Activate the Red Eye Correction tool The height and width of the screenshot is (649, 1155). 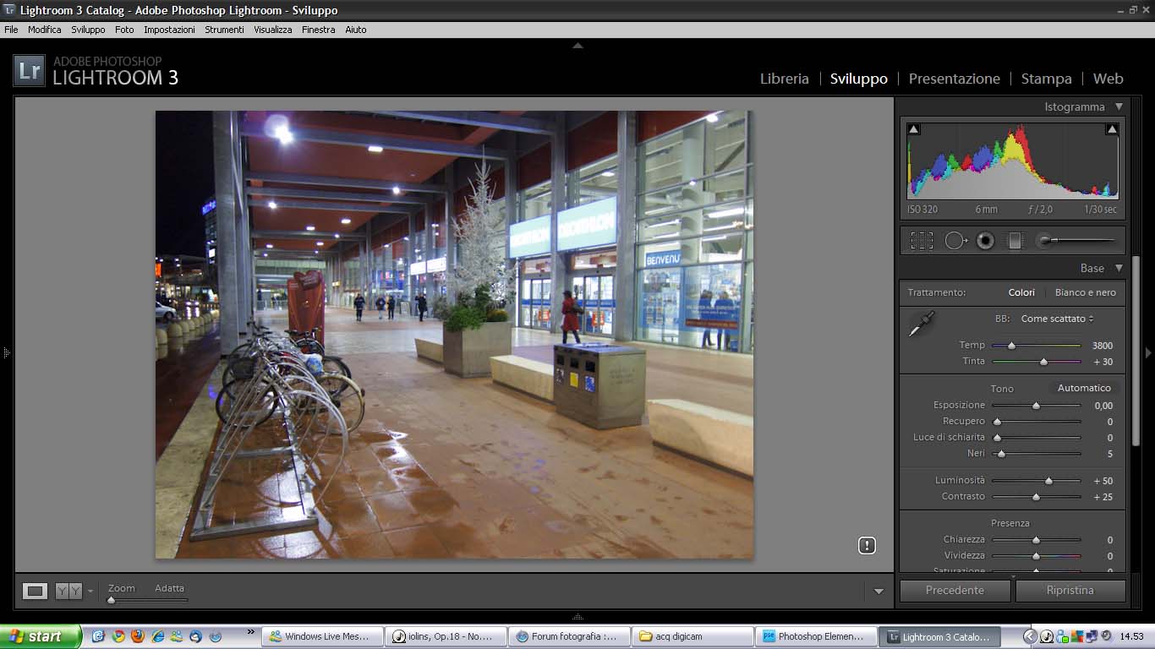(985, 241)
